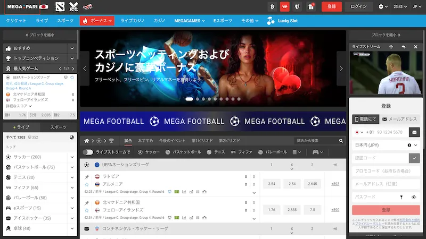426x239 pixels.
Task: Favorite the ラトビア match with star
Action: (x=87, y=184)
